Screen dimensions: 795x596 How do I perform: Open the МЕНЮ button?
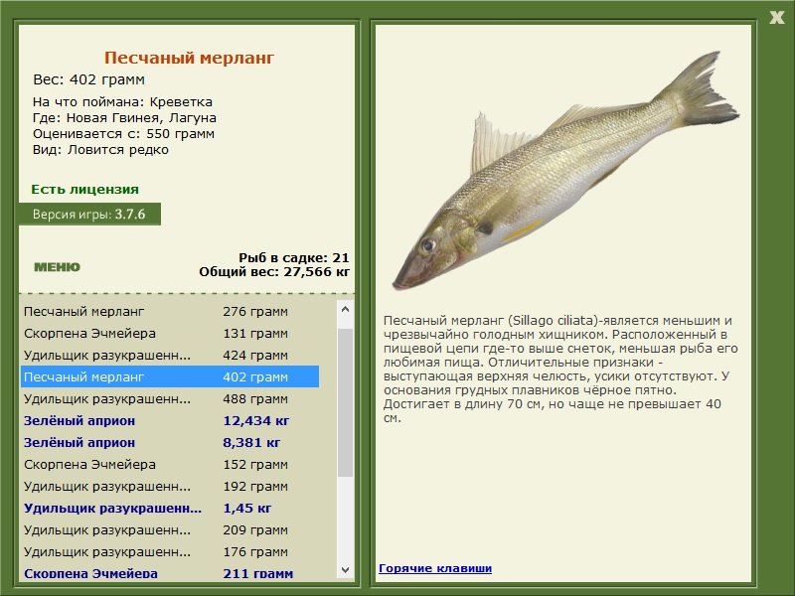[x=57, y=267]
